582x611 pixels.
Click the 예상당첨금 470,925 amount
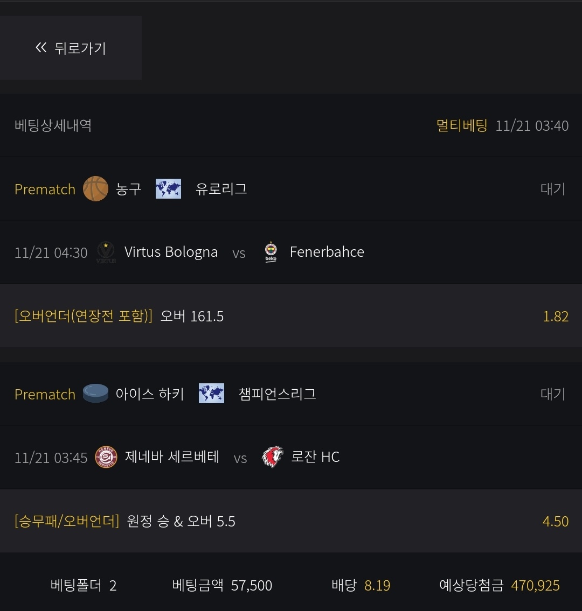[x=535, y=585]
